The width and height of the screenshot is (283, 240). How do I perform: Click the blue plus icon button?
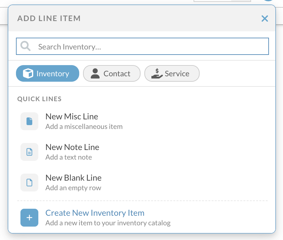tap(29, 218)
